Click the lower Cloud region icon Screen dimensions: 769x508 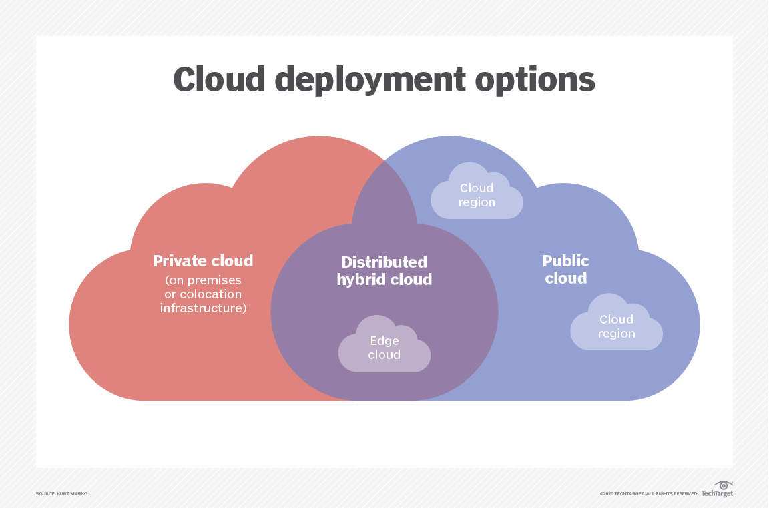coord(616,325)
